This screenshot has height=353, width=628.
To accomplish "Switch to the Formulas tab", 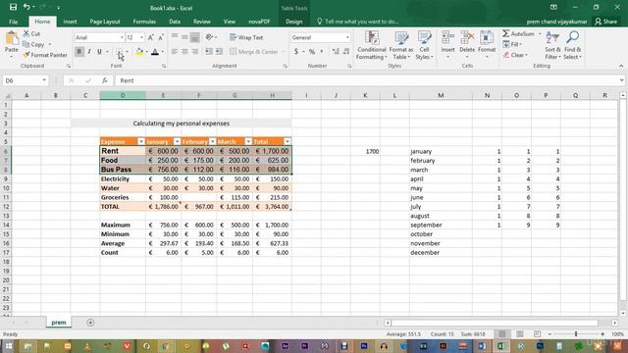I will pos(144,22).
